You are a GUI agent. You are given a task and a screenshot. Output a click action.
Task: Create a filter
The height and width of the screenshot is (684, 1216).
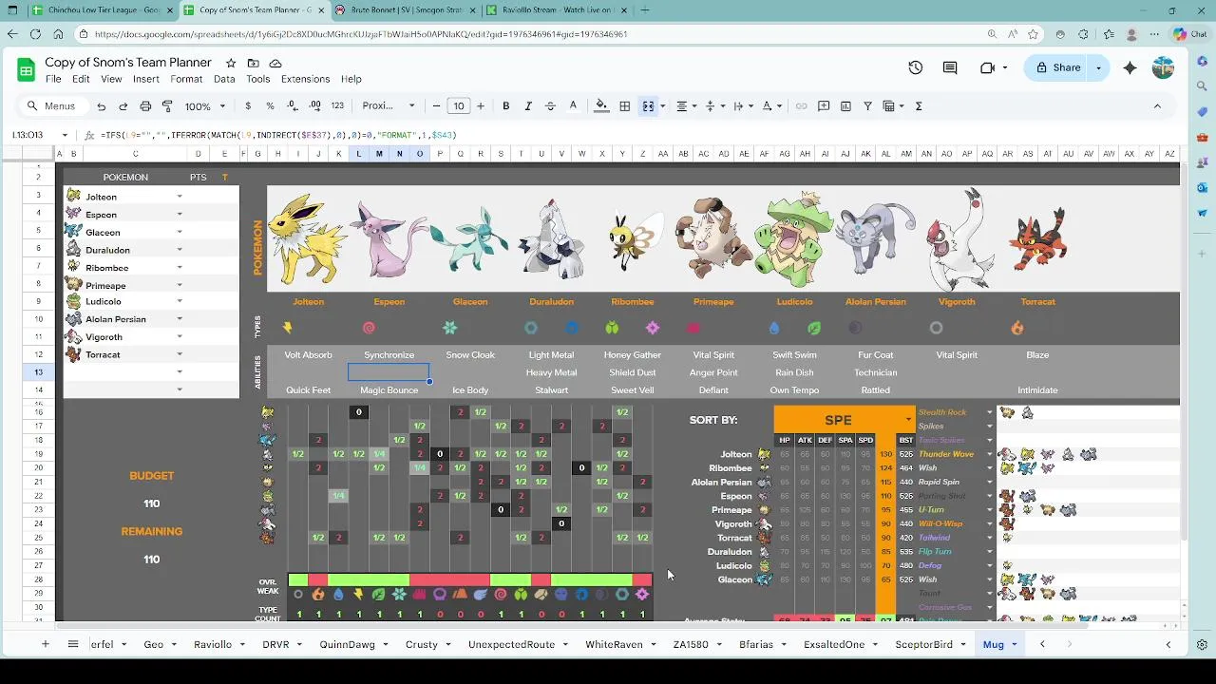click(x=867, y=106)
